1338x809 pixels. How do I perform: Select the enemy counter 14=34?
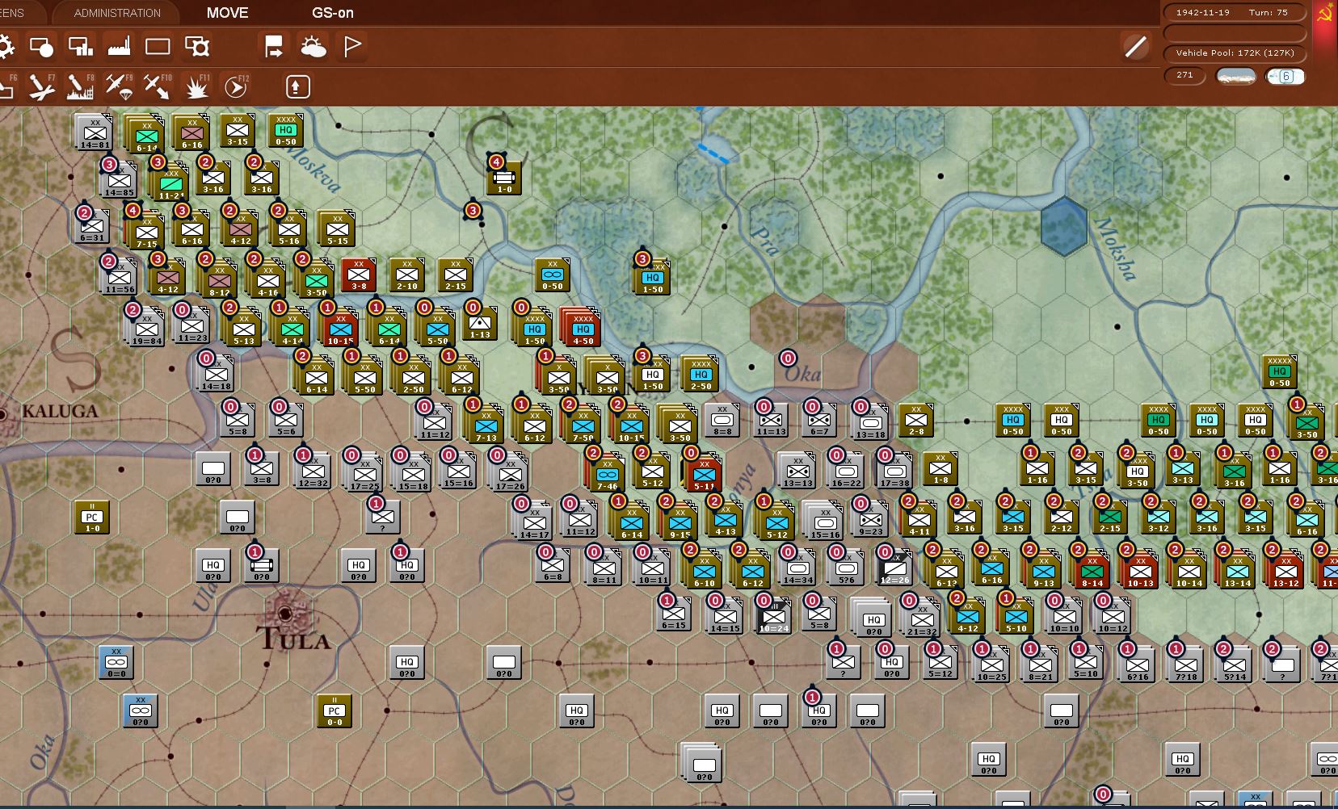pos(797,568)
